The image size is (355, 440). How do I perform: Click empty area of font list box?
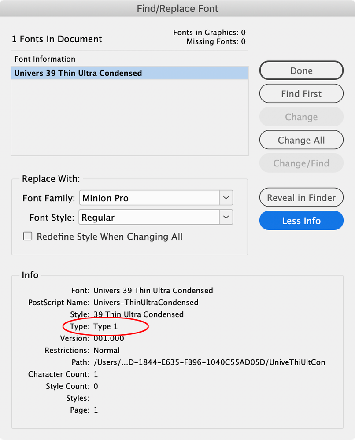tap(129, 117)
